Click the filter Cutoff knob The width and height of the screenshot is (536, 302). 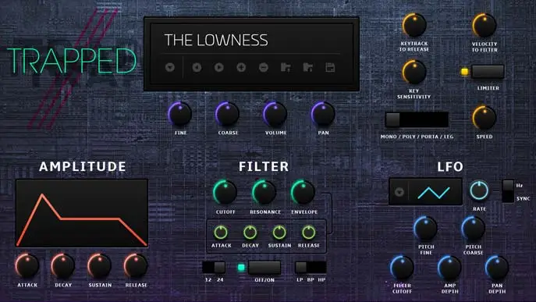click(x=225, y=192)
